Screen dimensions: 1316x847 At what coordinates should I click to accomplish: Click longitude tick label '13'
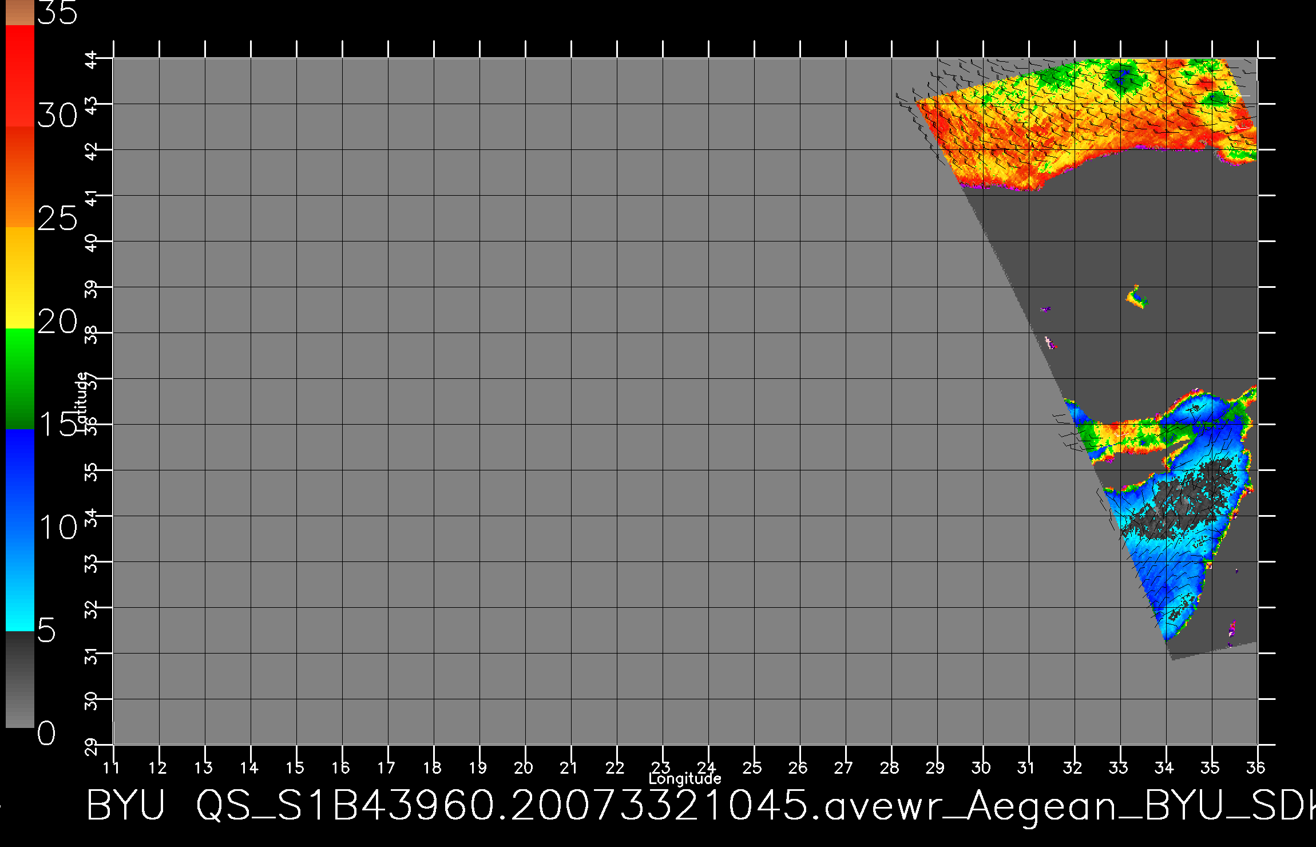(x=204, y=767)
